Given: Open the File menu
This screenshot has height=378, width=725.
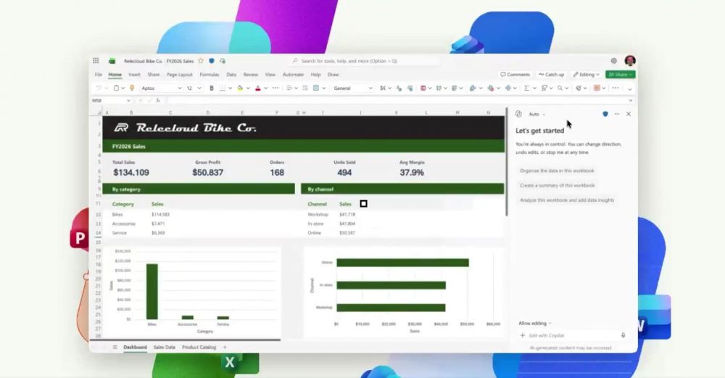Looking at the screenshot, I should click(99, 75).
